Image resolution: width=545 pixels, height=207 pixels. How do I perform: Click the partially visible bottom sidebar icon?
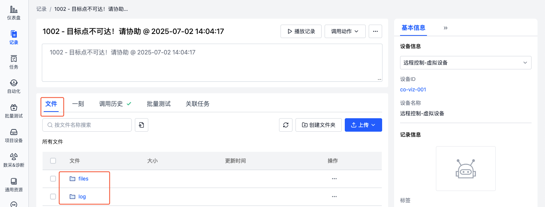coord(14,204)
